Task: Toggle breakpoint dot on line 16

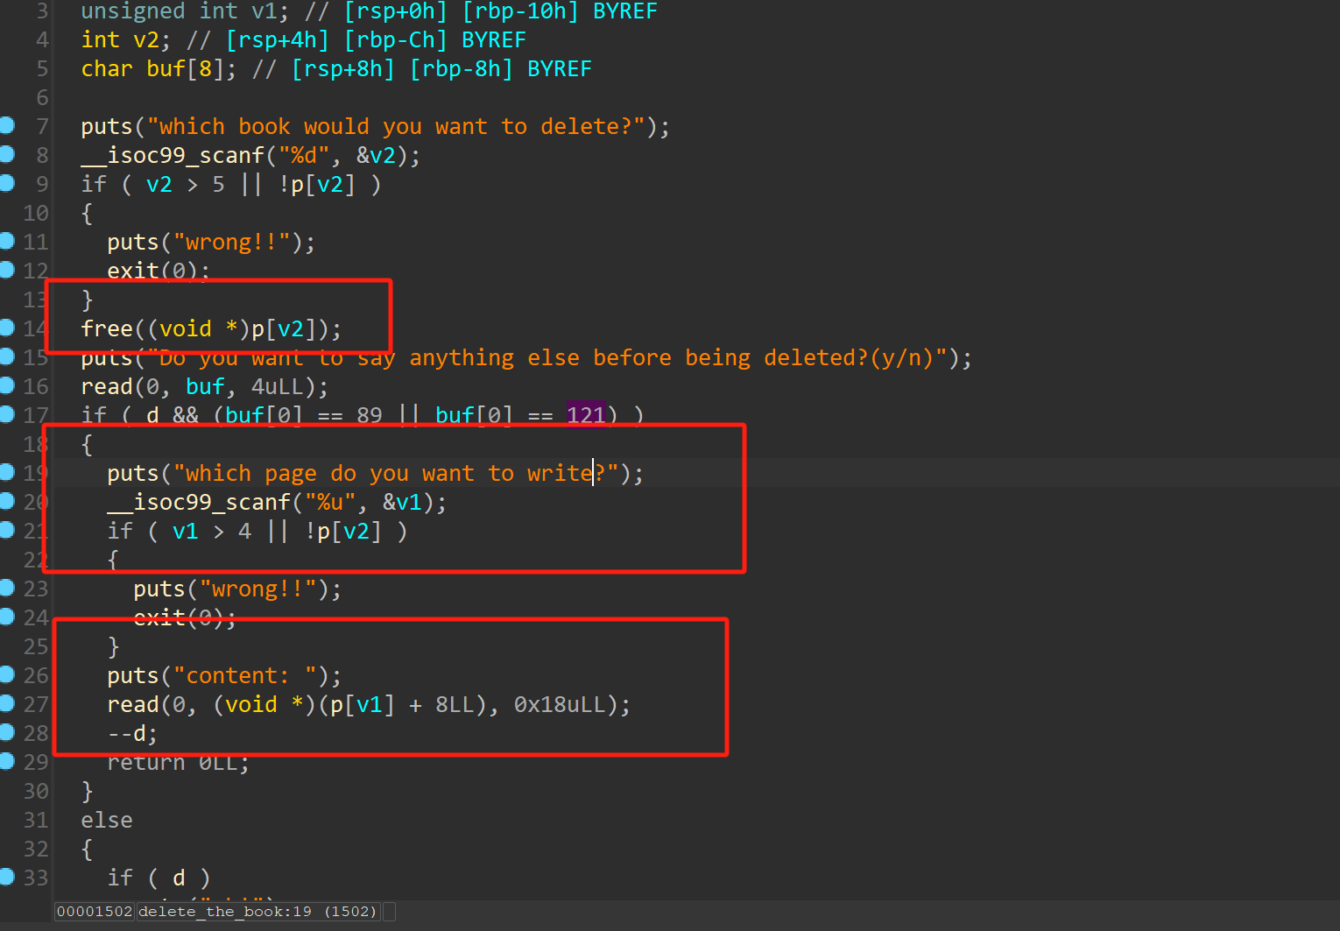Action: 7,385
